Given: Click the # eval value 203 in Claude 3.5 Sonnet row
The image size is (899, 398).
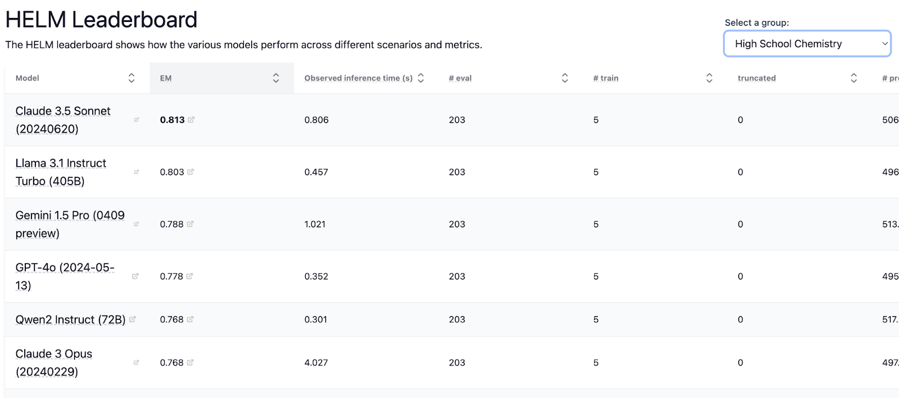Looking at the screenshot, I should 457,120.
